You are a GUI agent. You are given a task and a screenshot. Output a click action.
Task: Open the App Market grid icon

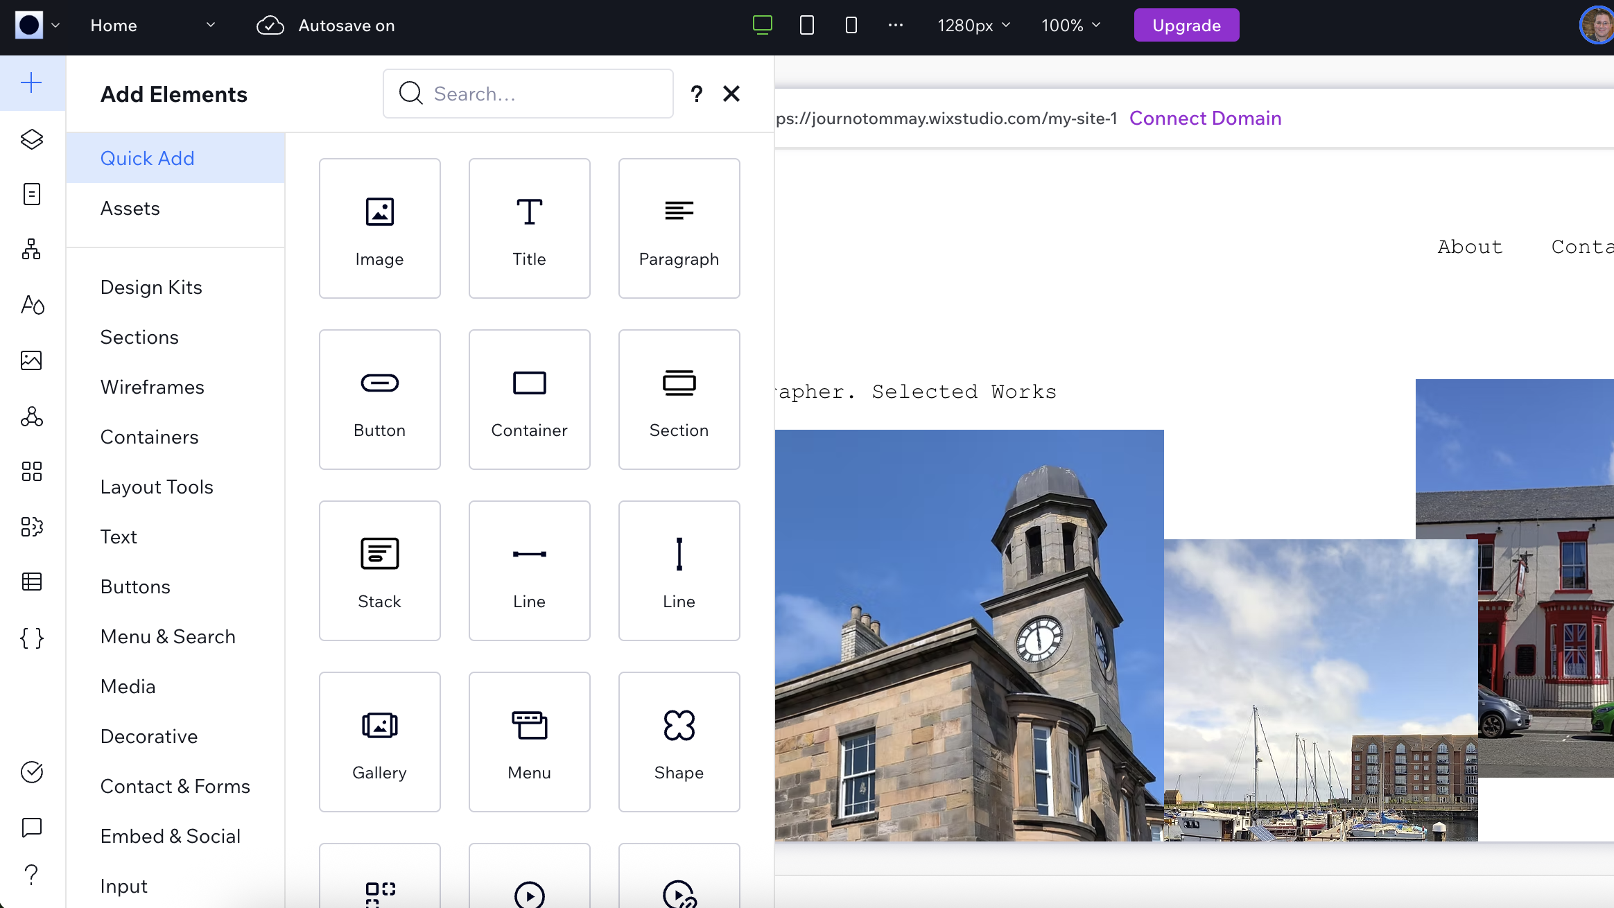[x=32, y=471]
